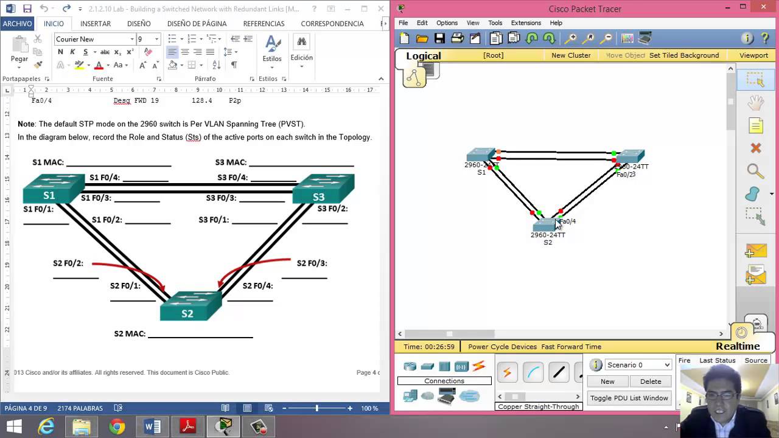Switch to INSERTAR ribbon tab

coord(96,23)
